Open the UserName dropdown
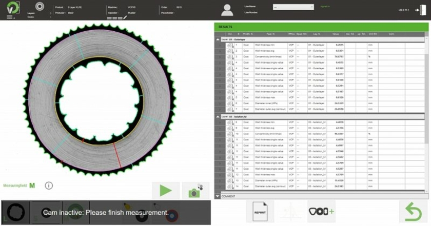Image resolution: width=431 pixels, height=226 pixels. point(293,7)
